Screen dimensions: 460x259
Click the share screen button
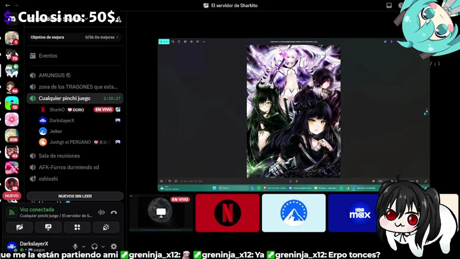pos(48,227)
